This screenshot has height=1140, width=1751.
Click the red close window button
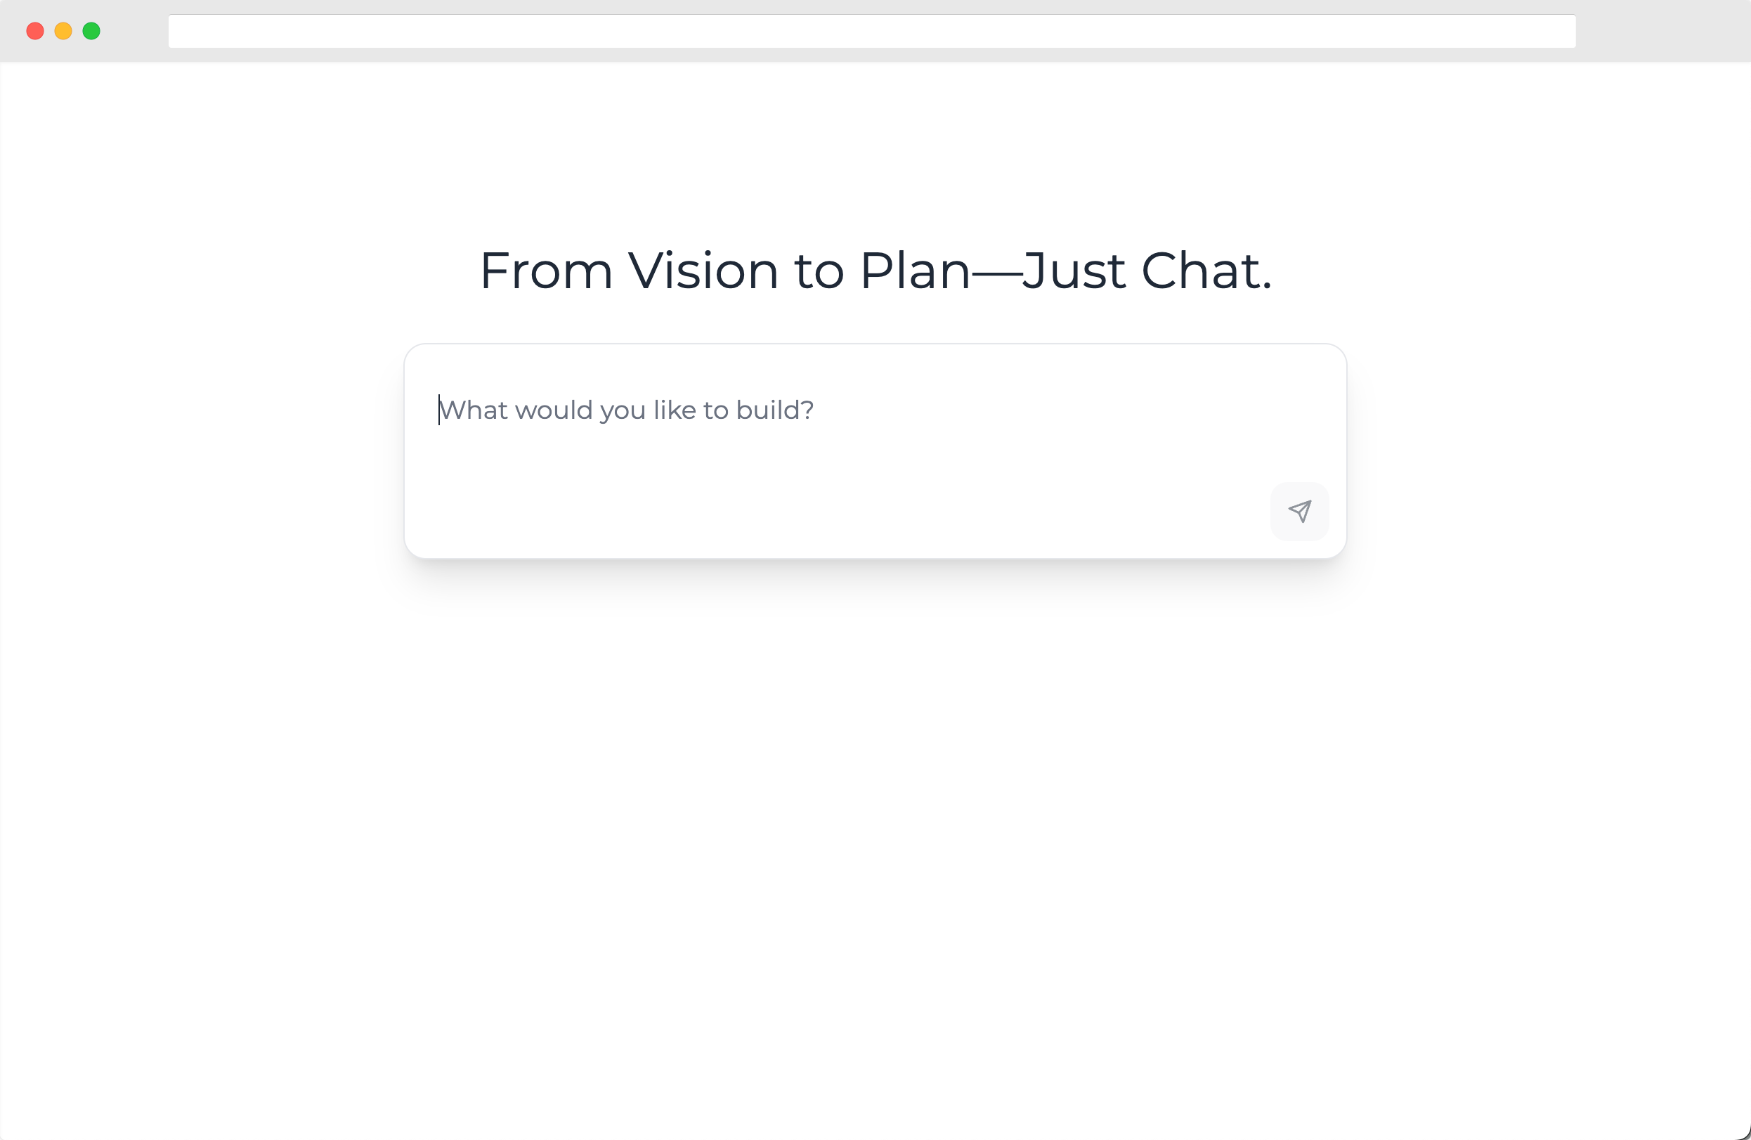coord(35,31)
